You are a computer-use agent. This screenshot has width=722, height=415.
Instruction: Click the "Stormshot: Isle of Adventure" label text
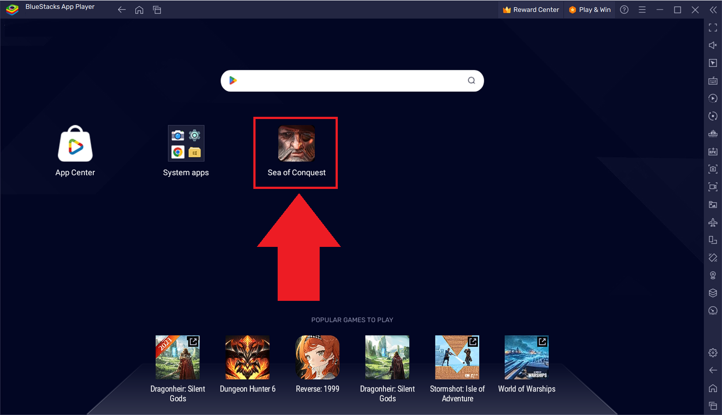(x=457, y=394)
